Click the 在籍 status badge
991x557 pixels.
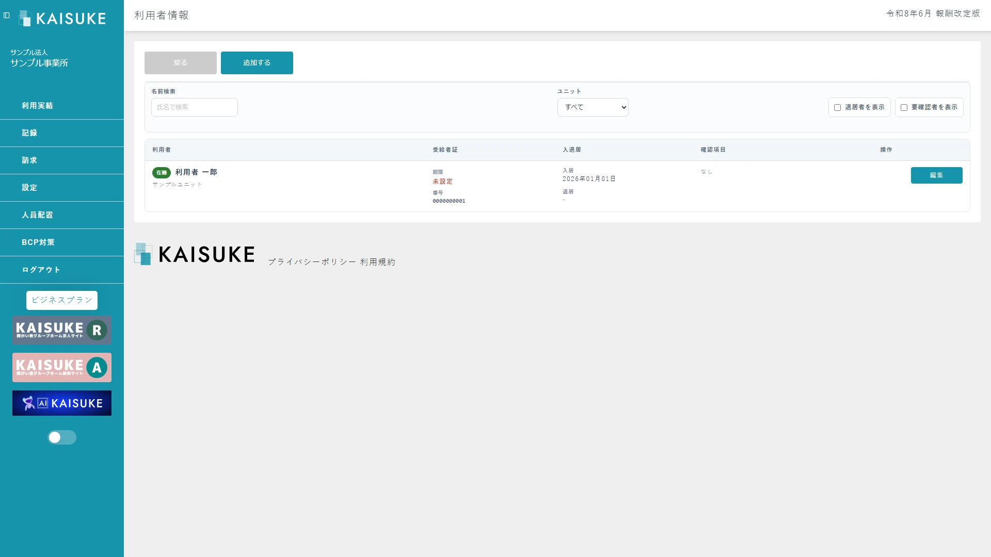pos(162,173)
